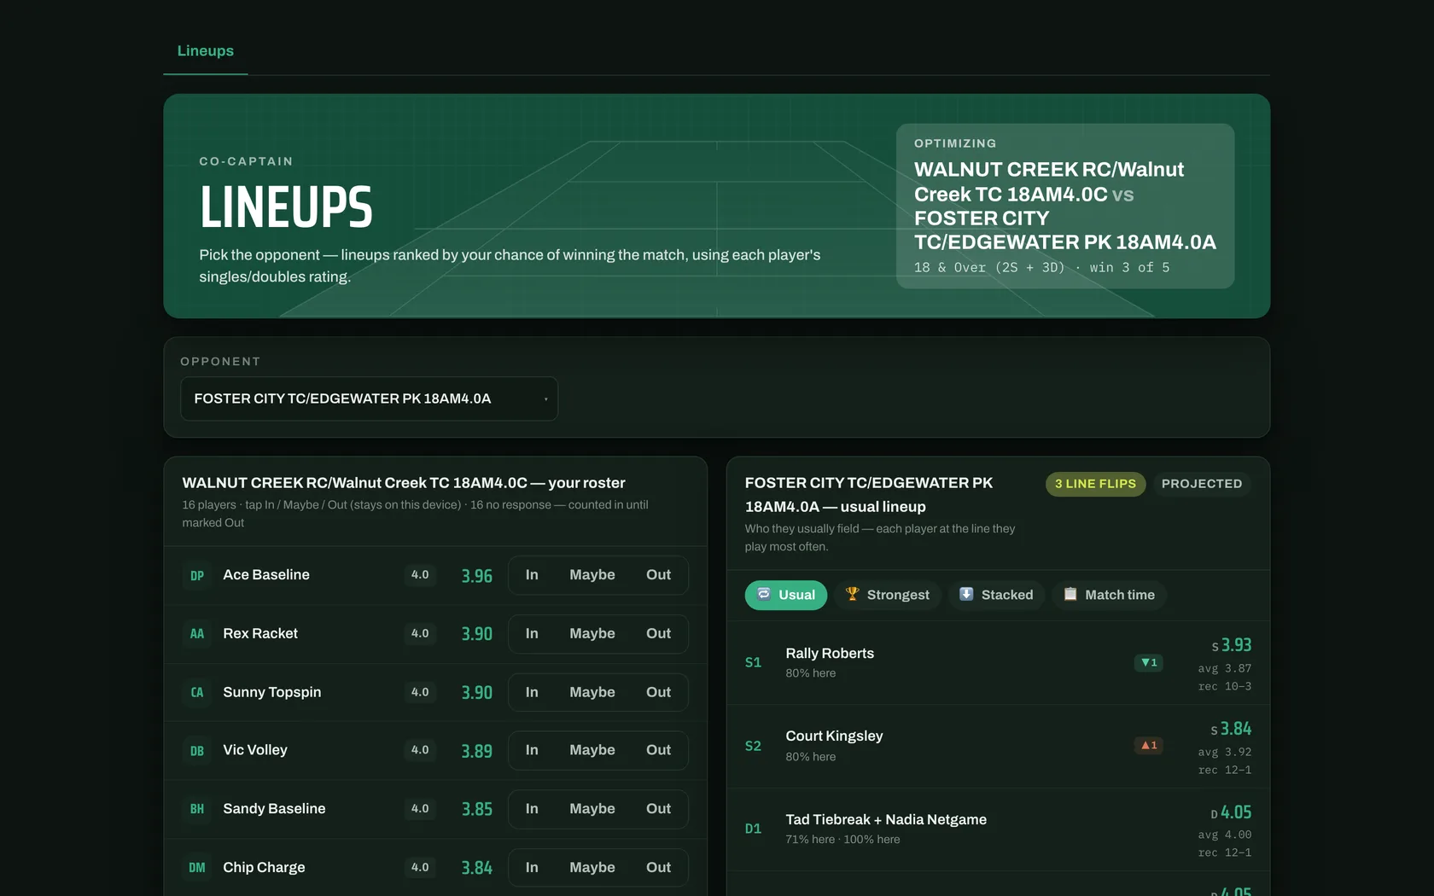
Task: Switch to the Stacked lineup tab
Action: pyautogui.click(x=996, y=595)
